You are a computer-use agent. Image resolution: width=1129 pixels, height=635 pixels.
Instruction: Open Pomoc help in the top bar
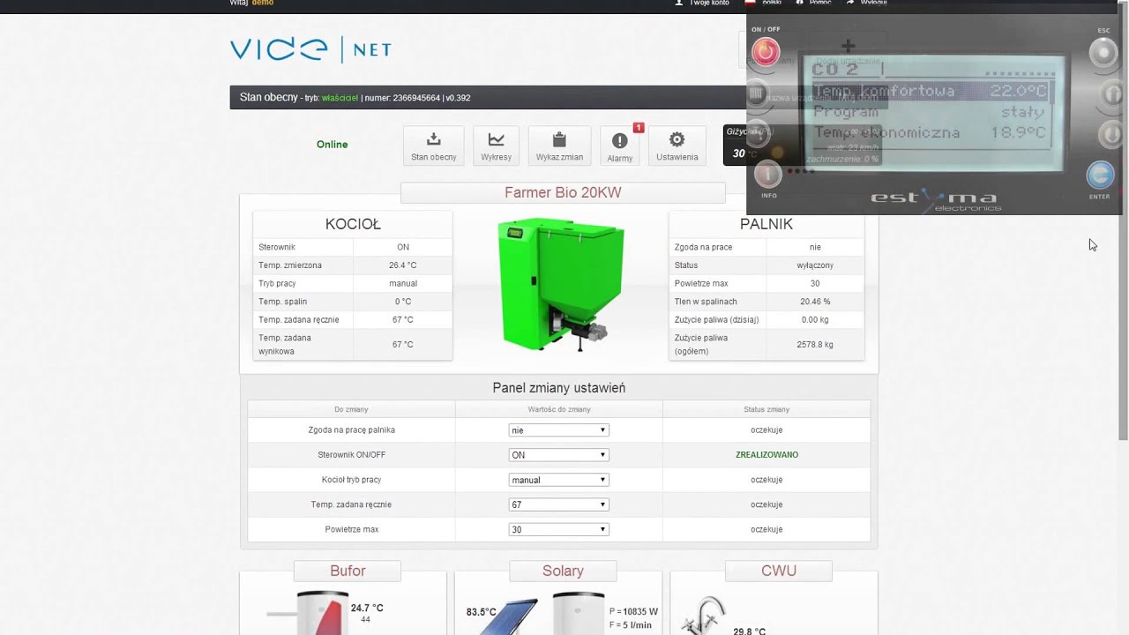[x=814, y=3]
